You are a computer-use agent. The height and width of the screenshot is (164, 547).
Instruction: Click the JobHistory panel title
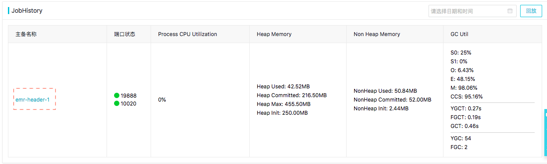click(x=27, y=11)
